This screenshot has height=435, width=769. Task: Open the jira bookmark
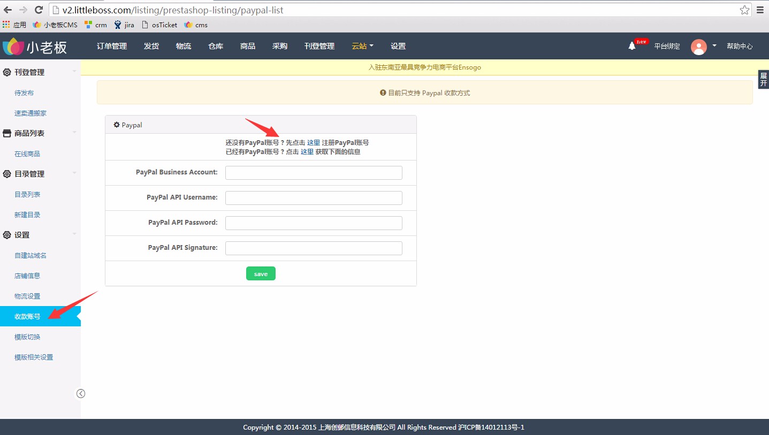coord(124,25)
